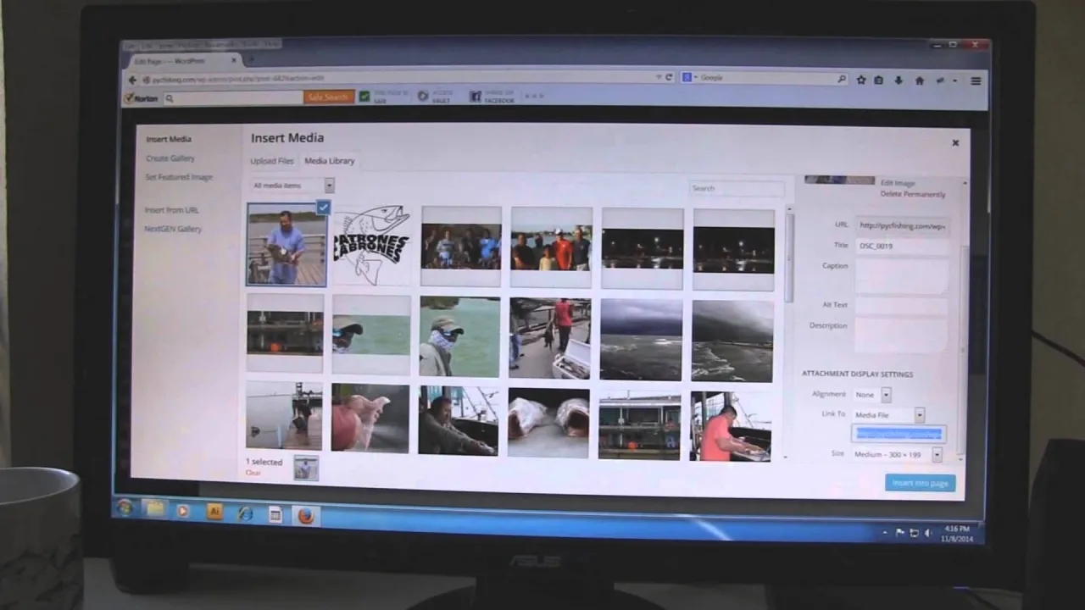Click the Edit Image link
Screen dimensions: 1085x610
coord(898,183)
